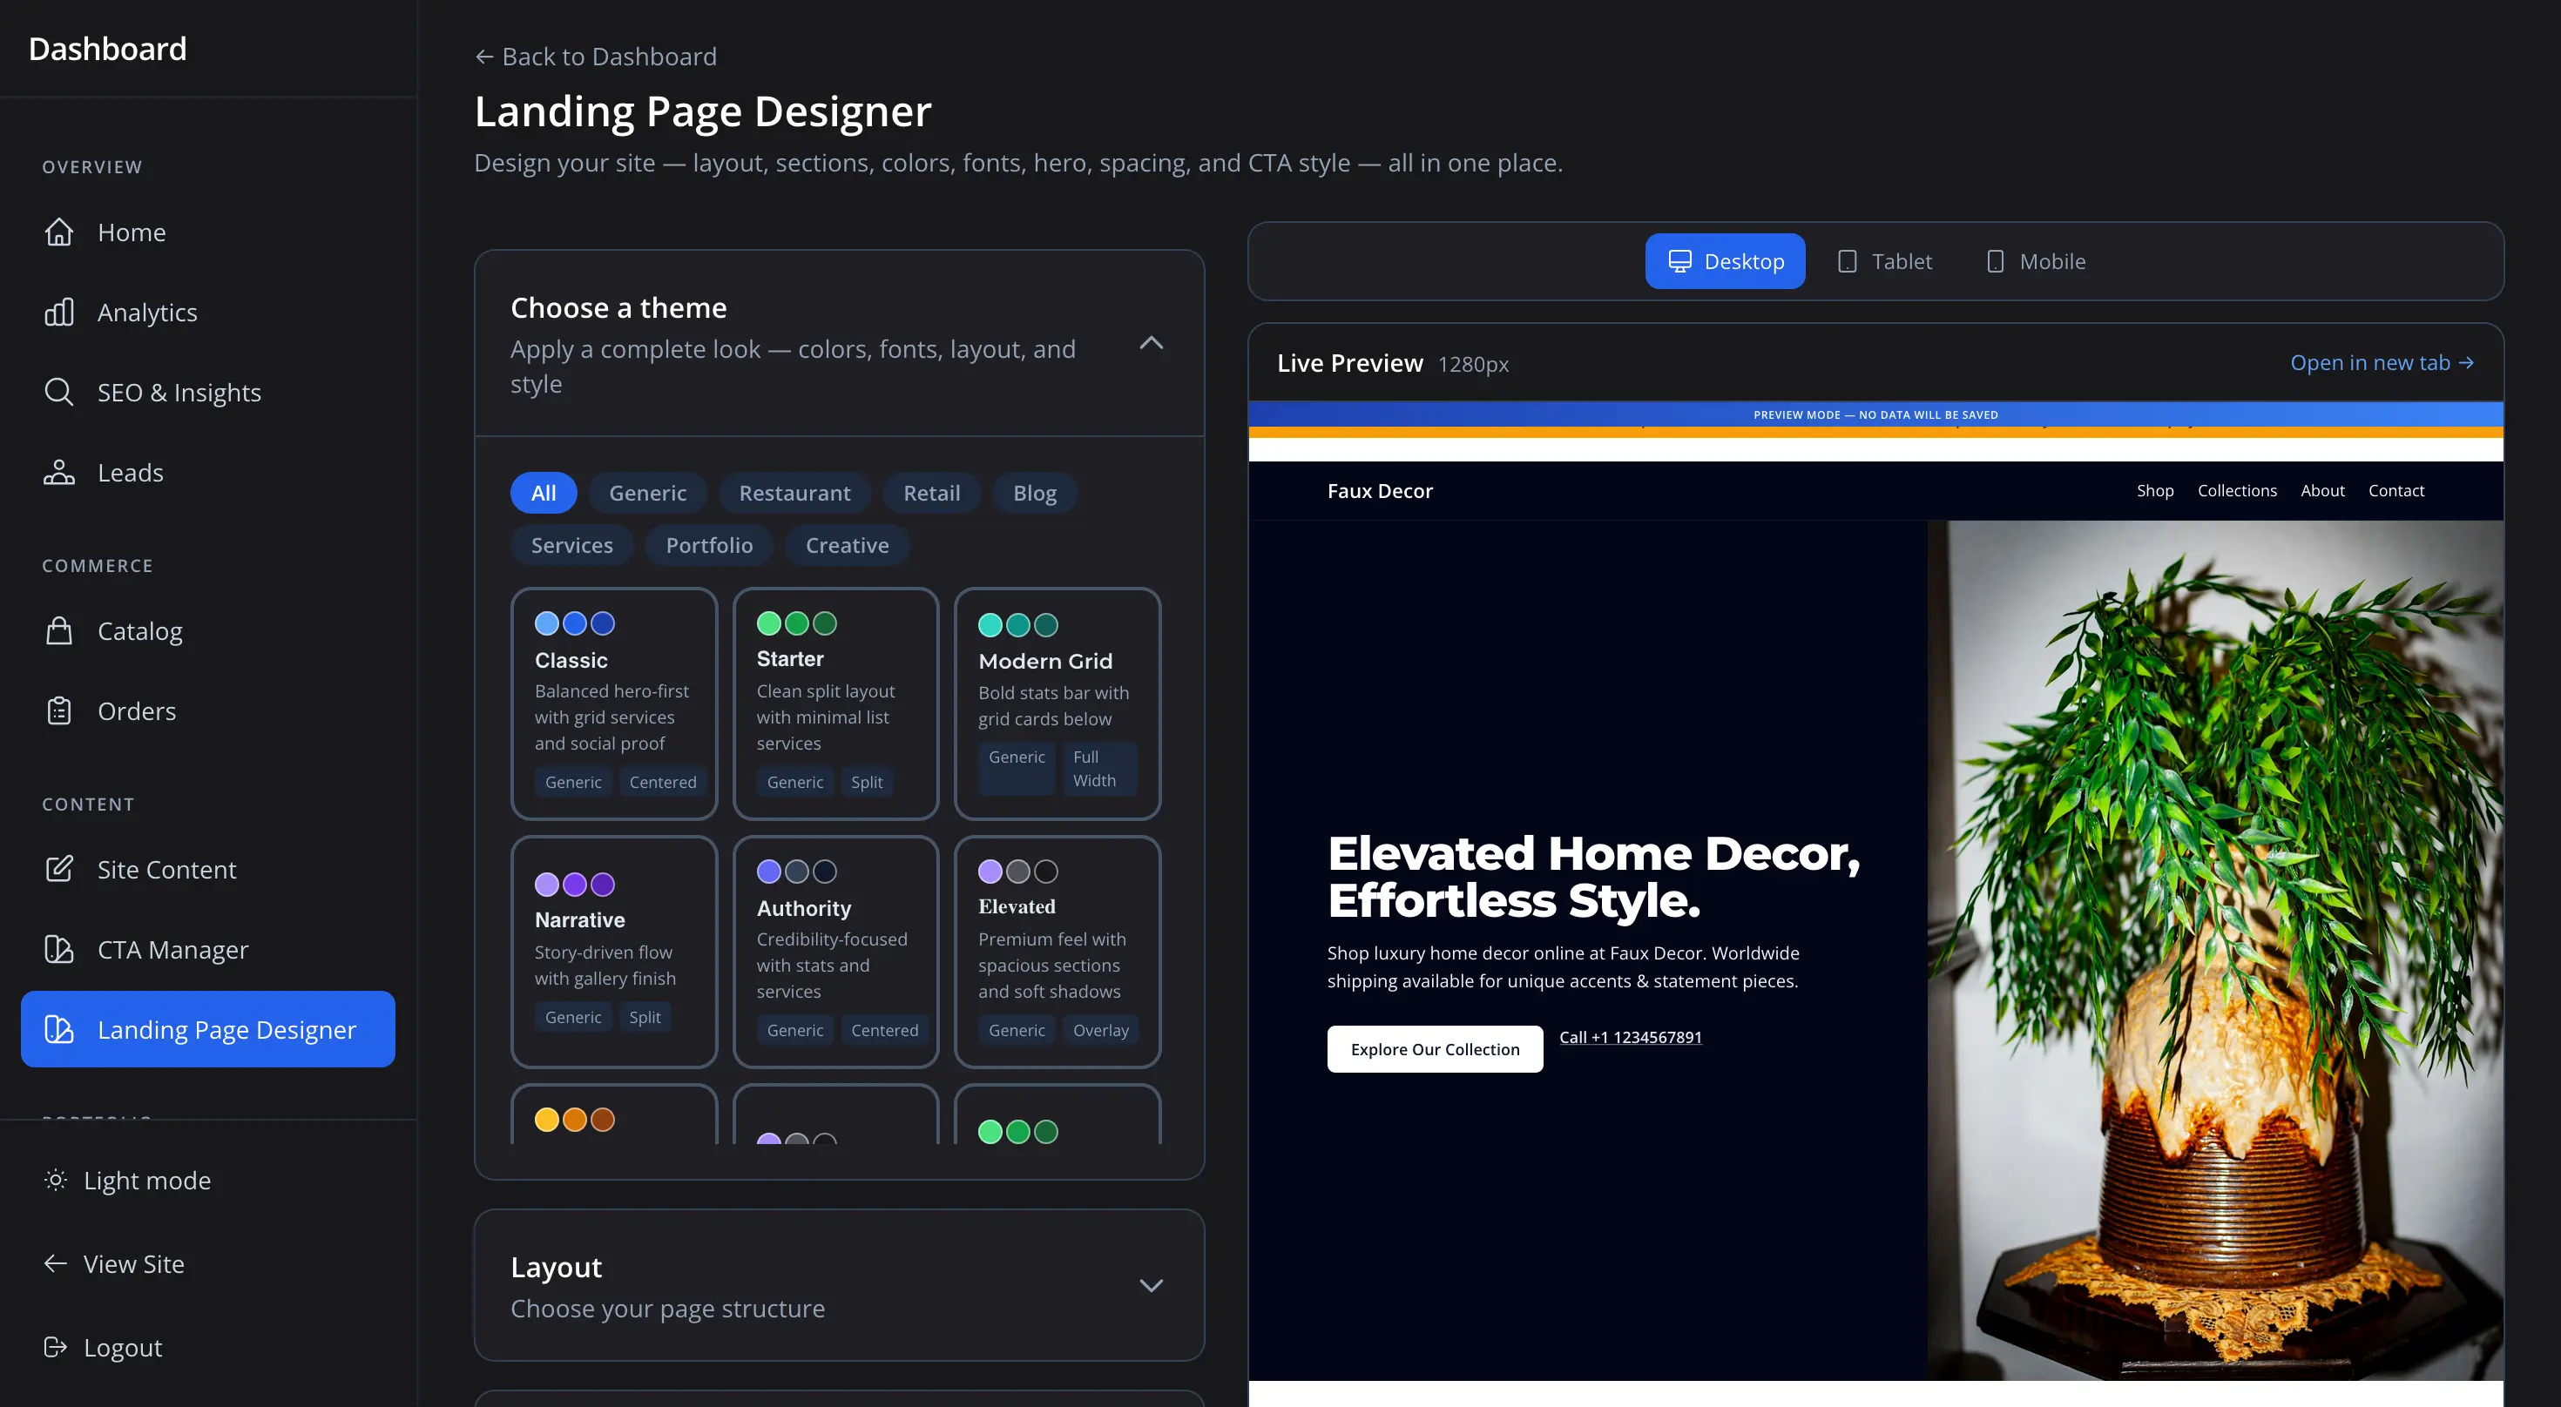Viewport: 2561px width, 1407px height.
Task: Click Contact nav link in preview
Action: click(2395, 490)
